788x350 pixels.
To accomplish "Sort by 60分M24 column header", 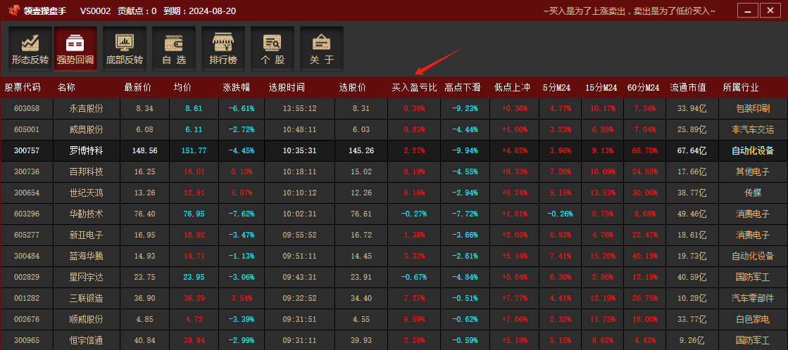I will click(x=643, y=88).
